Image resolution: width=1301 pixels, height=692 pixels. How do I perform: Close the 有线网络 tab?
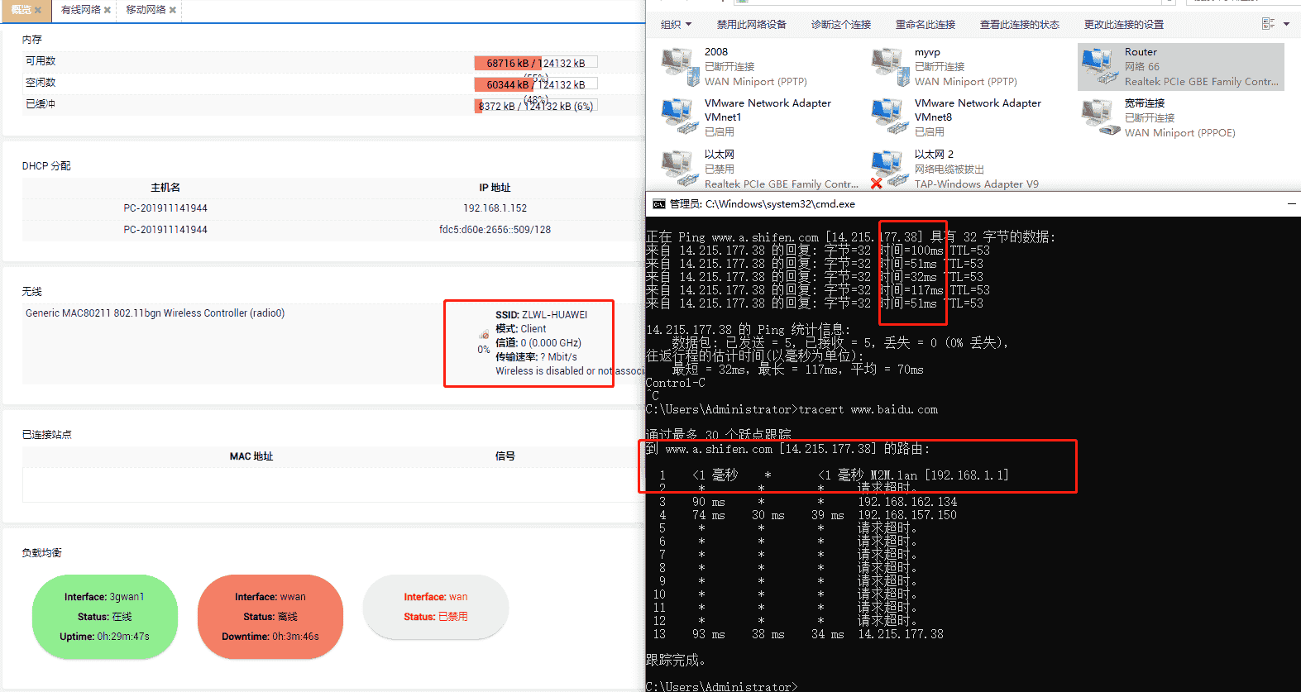coord(108,10)
